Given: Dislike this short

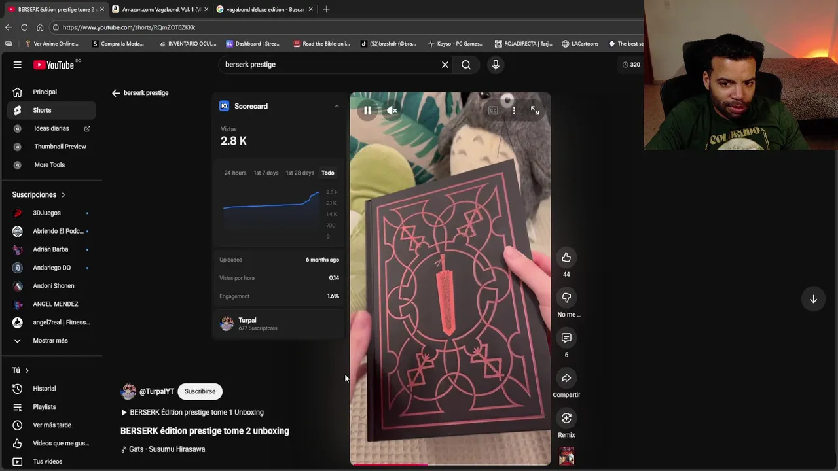Looking at the screenshot, I should (566, 298).
